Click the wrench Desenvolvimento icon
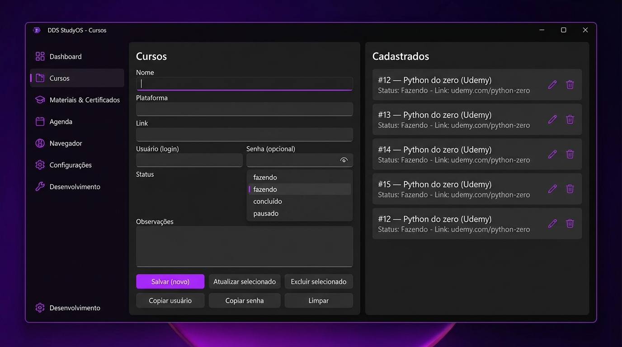 coord(40,187)
